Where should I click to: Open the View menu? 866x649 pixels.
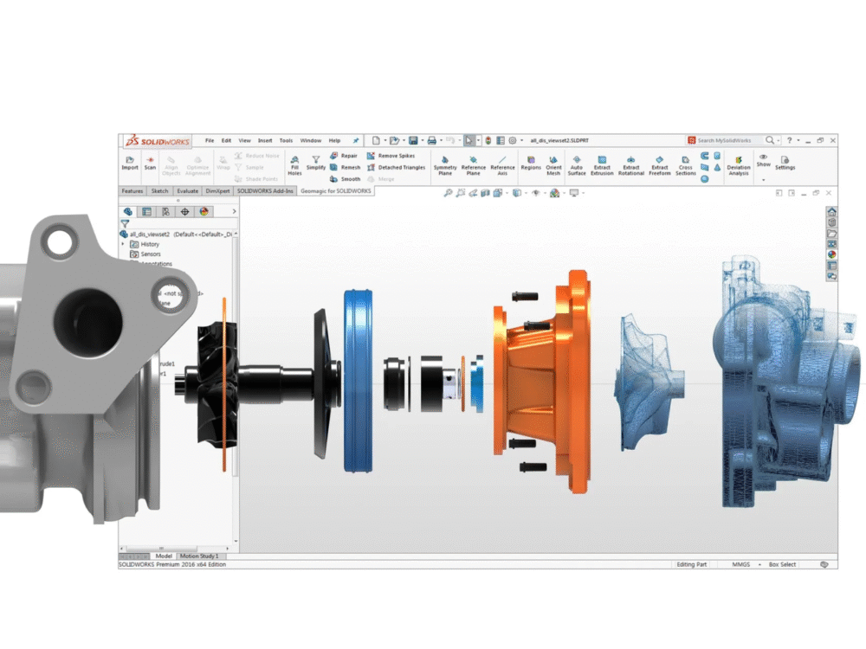(x=245, y=141)
